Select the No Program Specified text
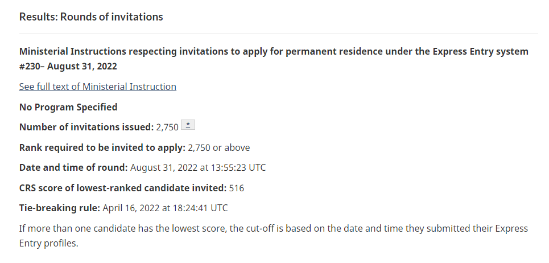Screen dimensions: 549x263 pyautogui.click(x=68, y=107)
